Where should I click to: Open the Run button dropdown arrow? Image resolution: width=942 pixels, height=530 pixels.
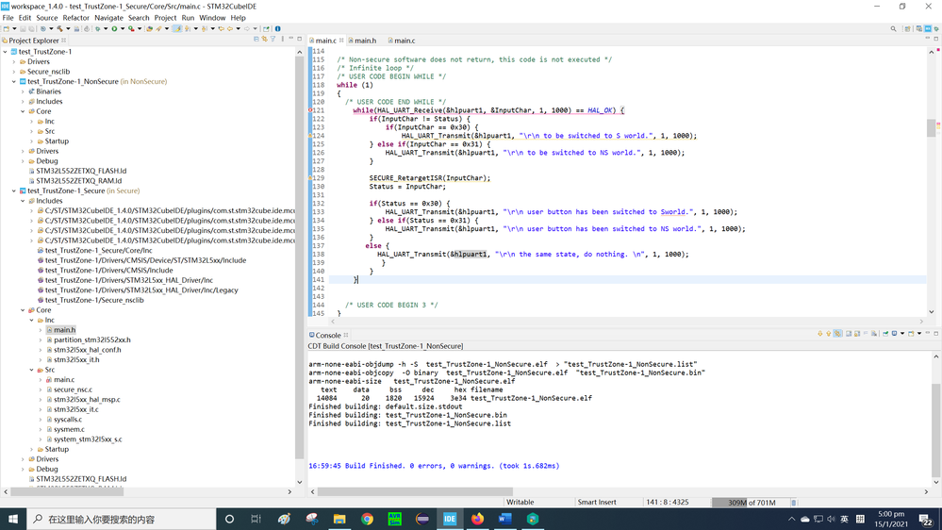click(x=122, y=29)
